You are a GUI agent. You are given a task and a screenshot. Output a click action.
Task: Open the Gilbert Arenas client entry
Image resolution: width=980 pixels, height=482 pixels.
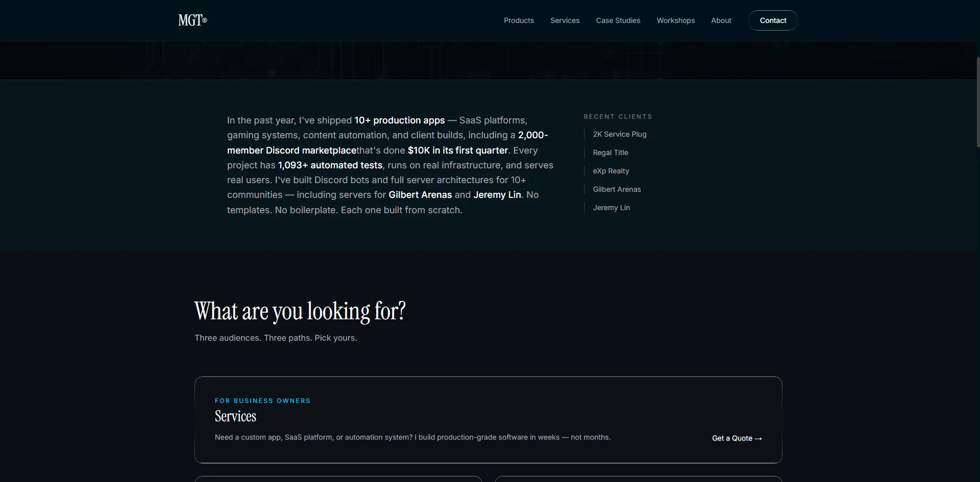tap(617, 189)
